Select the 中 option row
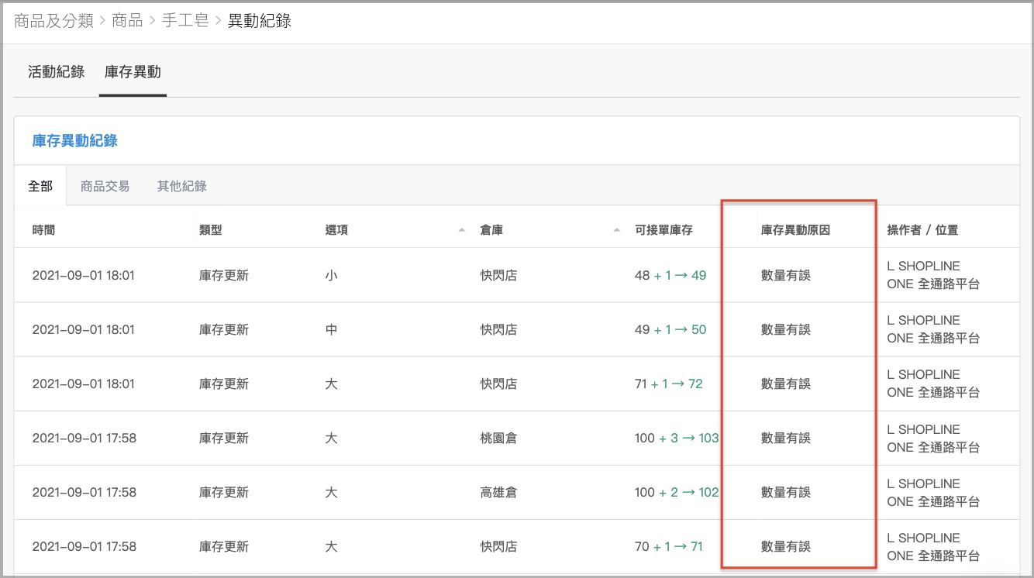This screenshot has width=1034, height=578. 331,329
